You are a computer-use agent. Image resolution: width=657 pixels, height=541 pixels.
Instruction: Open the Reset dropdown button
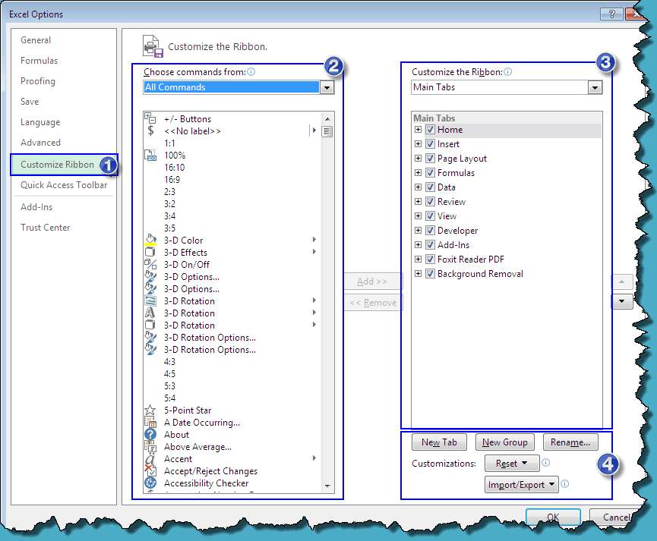tap(512, 463)
